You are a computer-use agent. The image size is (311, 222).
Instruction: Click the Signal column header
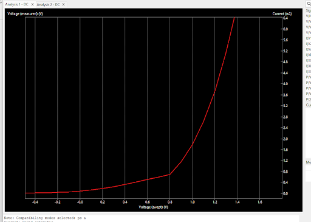309,10
